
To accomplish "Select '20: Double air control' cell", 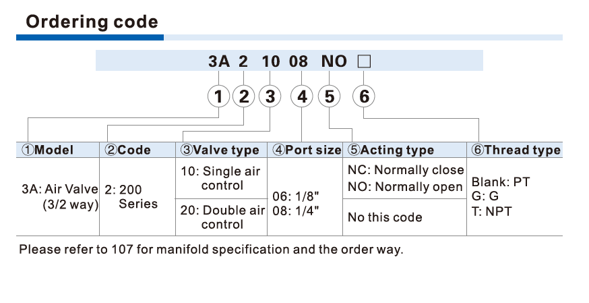I will [x=221, y=217].
